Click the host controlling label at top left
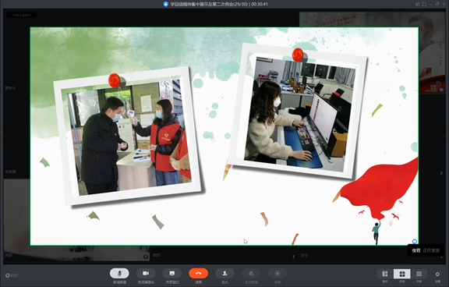This screenshot has width=449, height=287. (x=22, y=15)
